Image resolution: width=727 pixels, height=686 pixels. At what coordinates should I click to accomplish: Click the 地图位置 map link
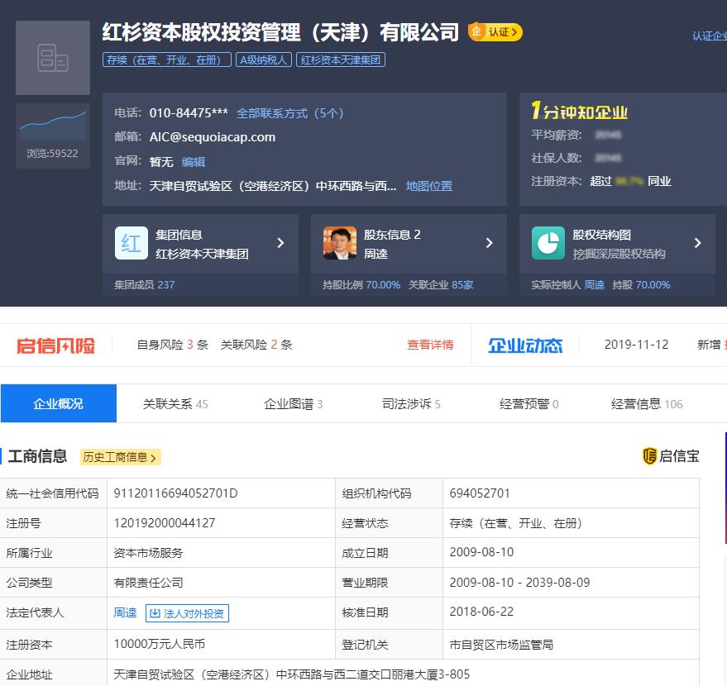429,186
